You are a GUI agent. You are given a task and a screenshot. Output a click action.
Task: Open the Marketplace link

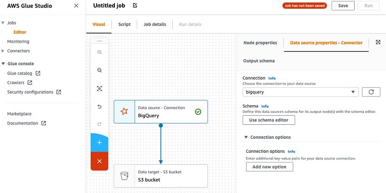point(19,114)
